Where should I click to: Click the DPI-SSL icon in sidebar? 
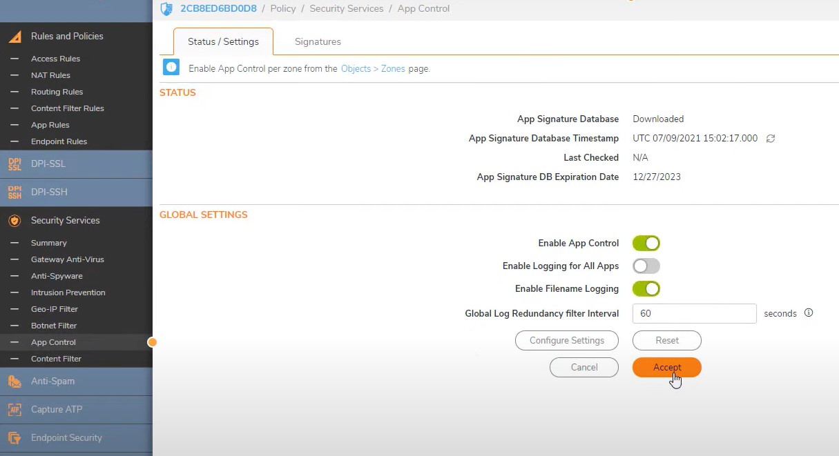coord(15,164)
